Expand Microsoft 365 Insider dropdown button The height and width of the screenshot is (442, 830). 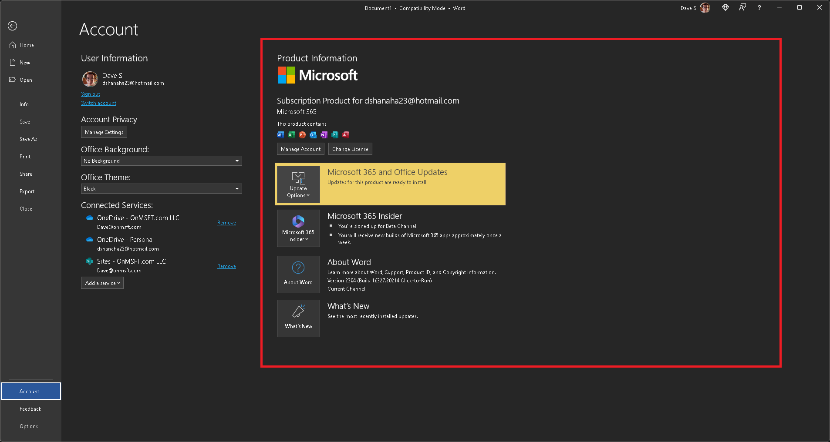298,228
